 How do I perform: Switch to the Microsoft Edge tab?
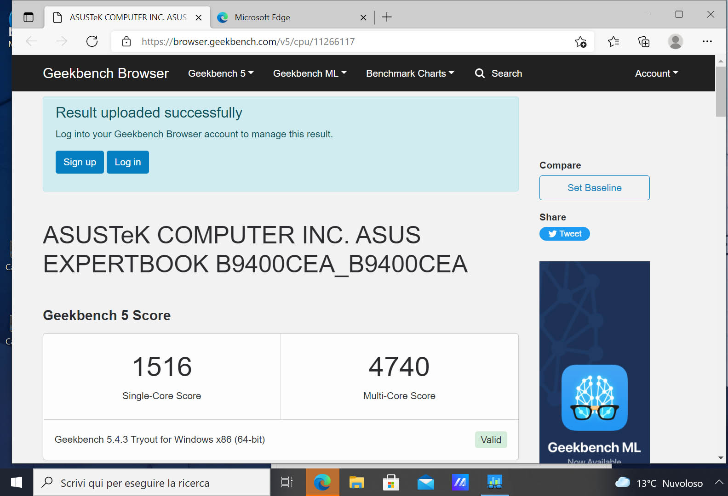pos(292,17)
